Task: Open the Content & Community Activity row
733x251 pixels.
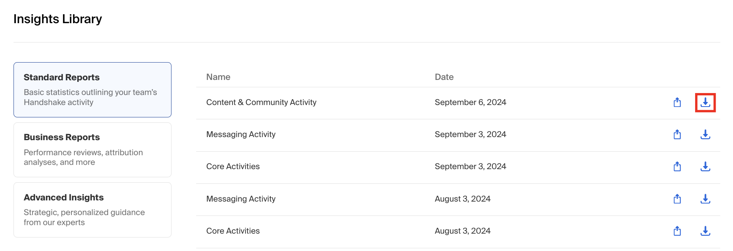Action: tap(458, 103)
